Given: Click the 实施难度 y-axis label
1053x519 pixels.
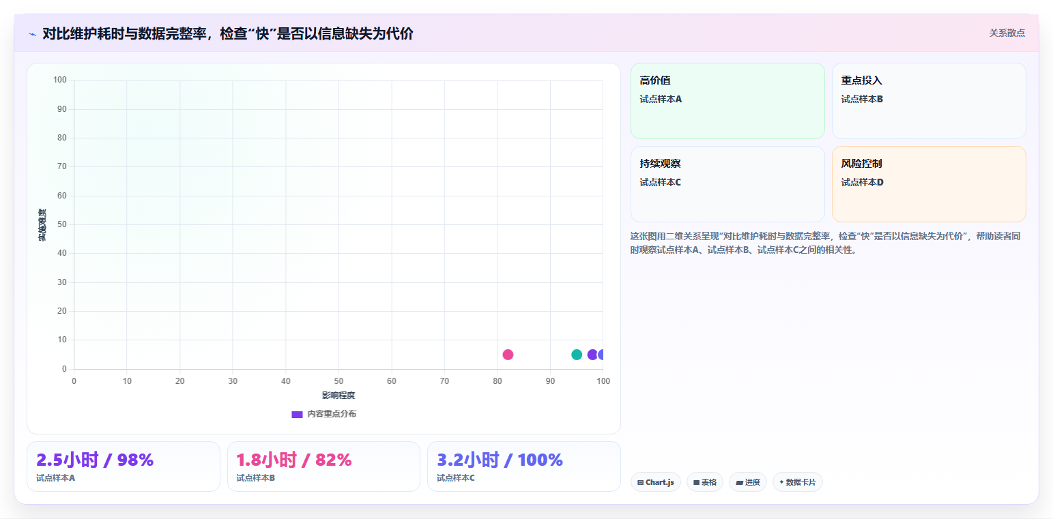Looking at the screenshot, I should point(42,225).
